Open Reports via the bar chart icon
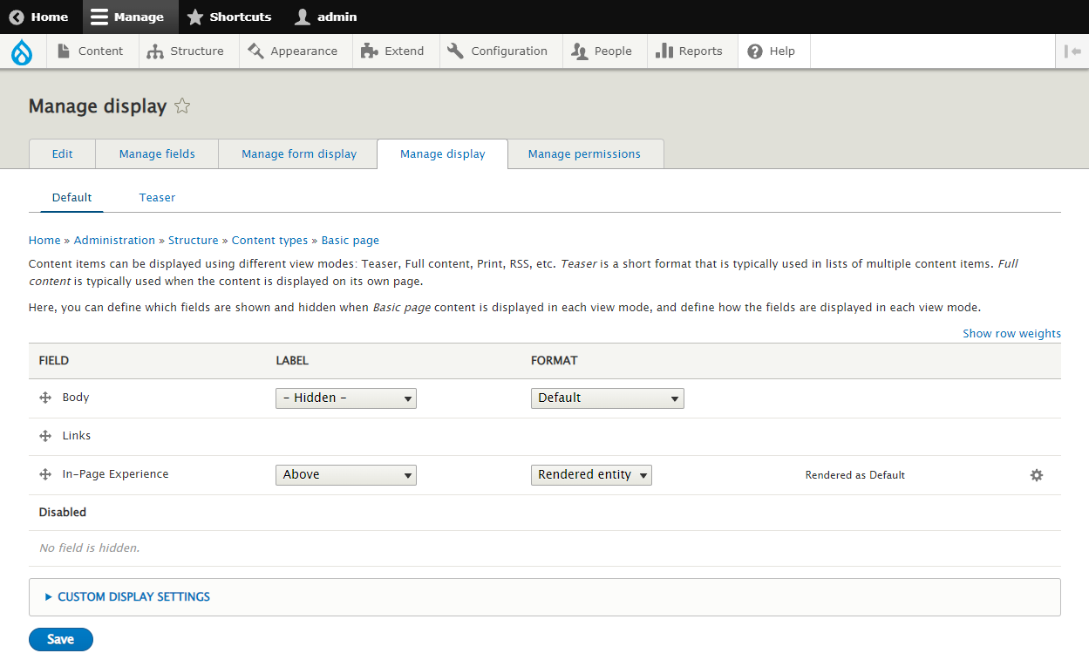The image size is (1089, 660). click(665, 51)
